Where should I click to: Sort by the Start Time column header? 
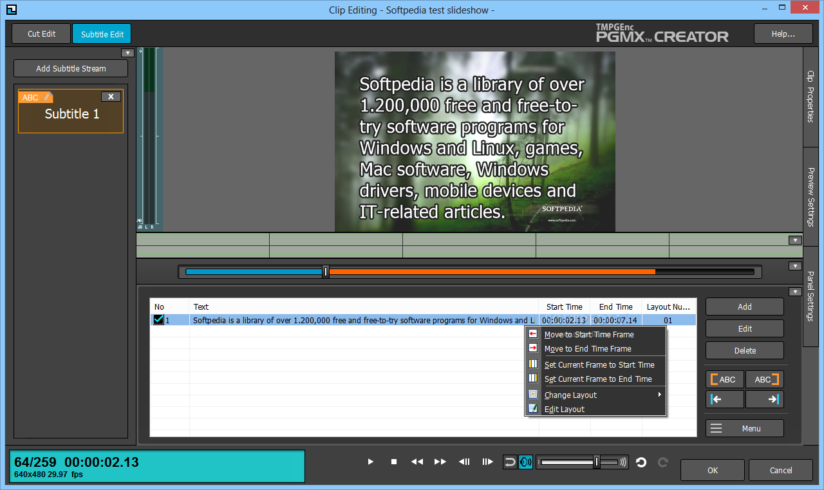tap(565, 306)
